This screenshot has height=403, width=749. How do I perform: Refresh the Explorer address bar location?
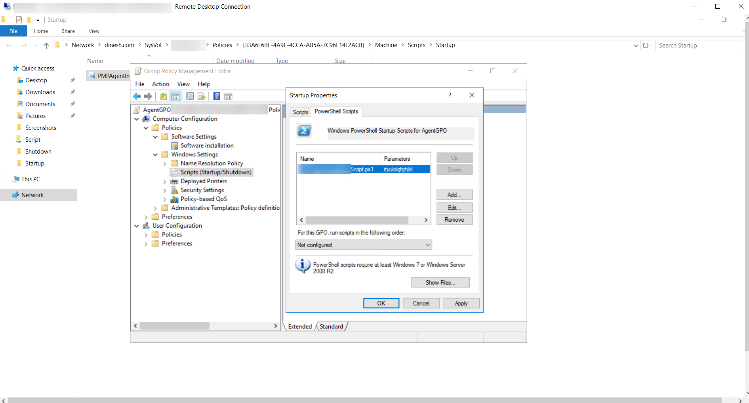coord(646,46)
